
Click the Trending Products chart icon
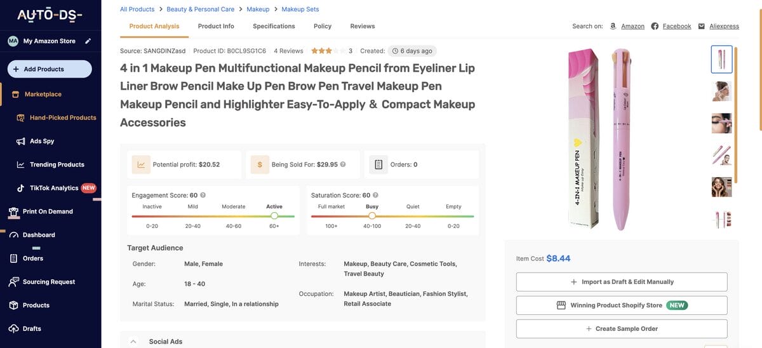coord(20,164)
